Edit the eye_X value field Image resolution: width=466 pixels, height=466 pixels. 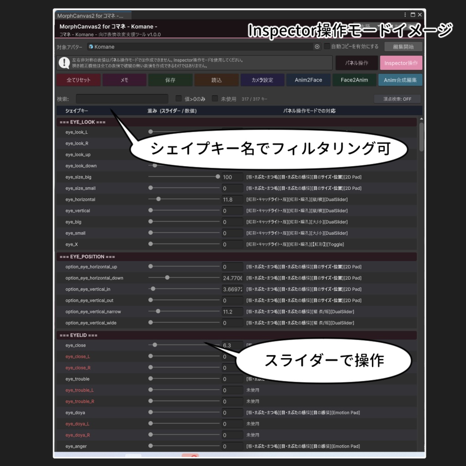tap(233, 244)
